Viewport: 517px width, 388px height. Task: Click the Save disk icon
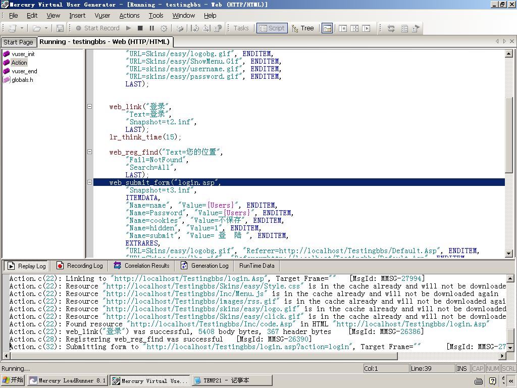pos(60,28)
